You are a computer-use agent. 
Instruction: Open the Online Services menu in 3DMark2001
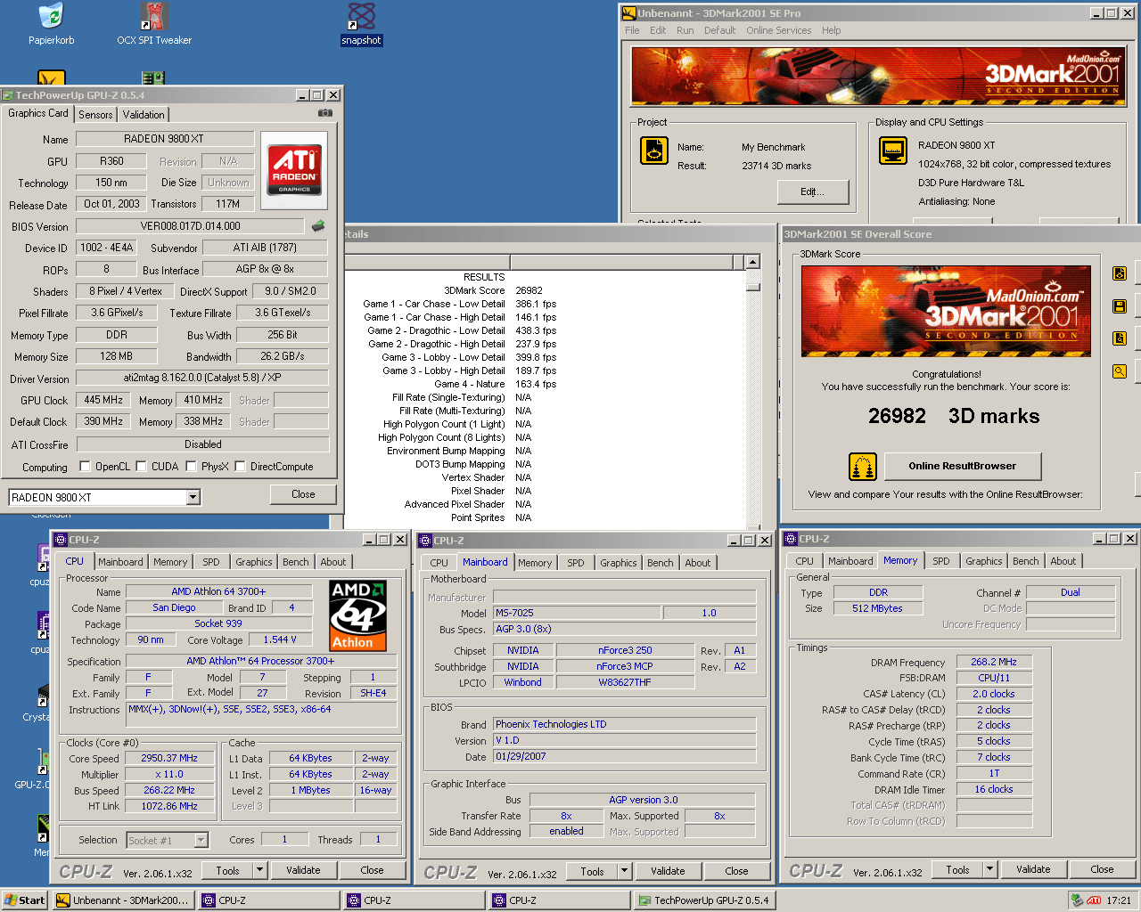point(779,30)
